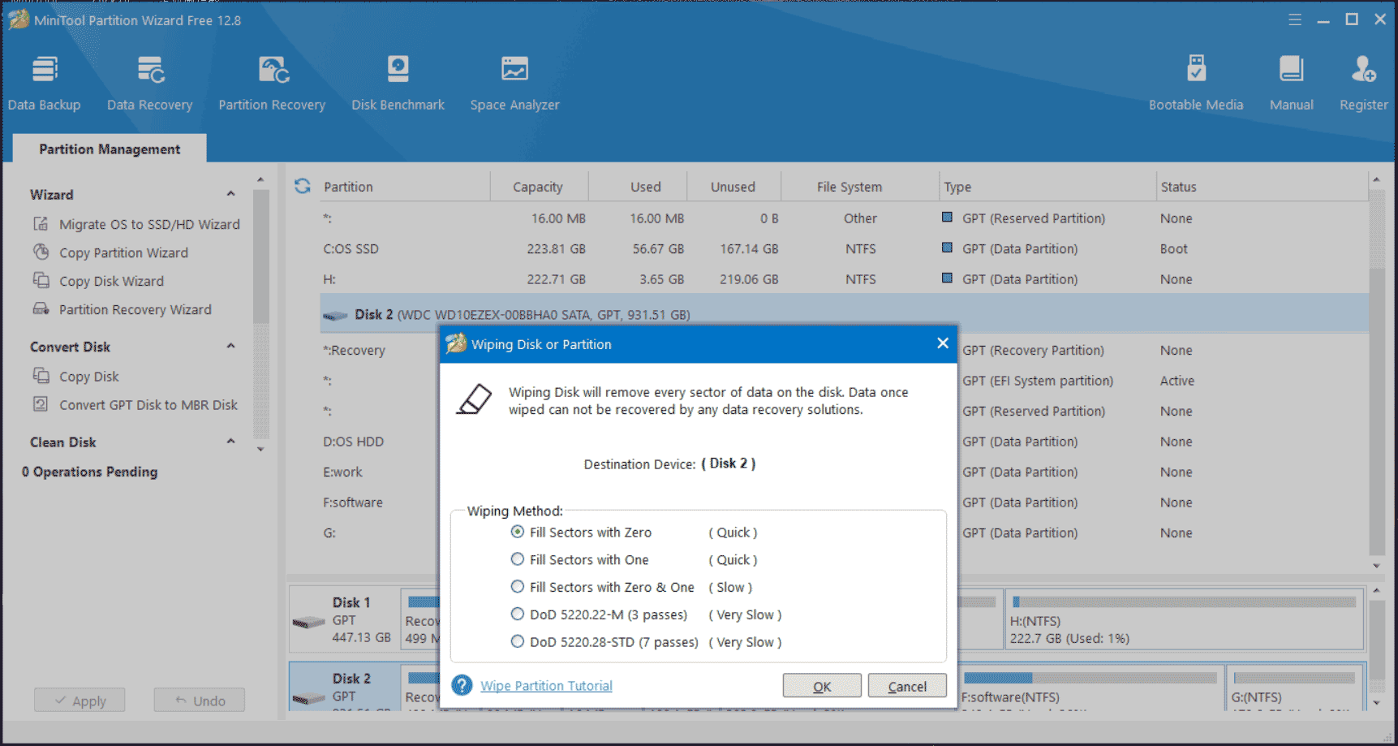The width and height of the screenshot is (1398, 746).
Task: Open the Data Backup tool
Action: tap(45, 83)
